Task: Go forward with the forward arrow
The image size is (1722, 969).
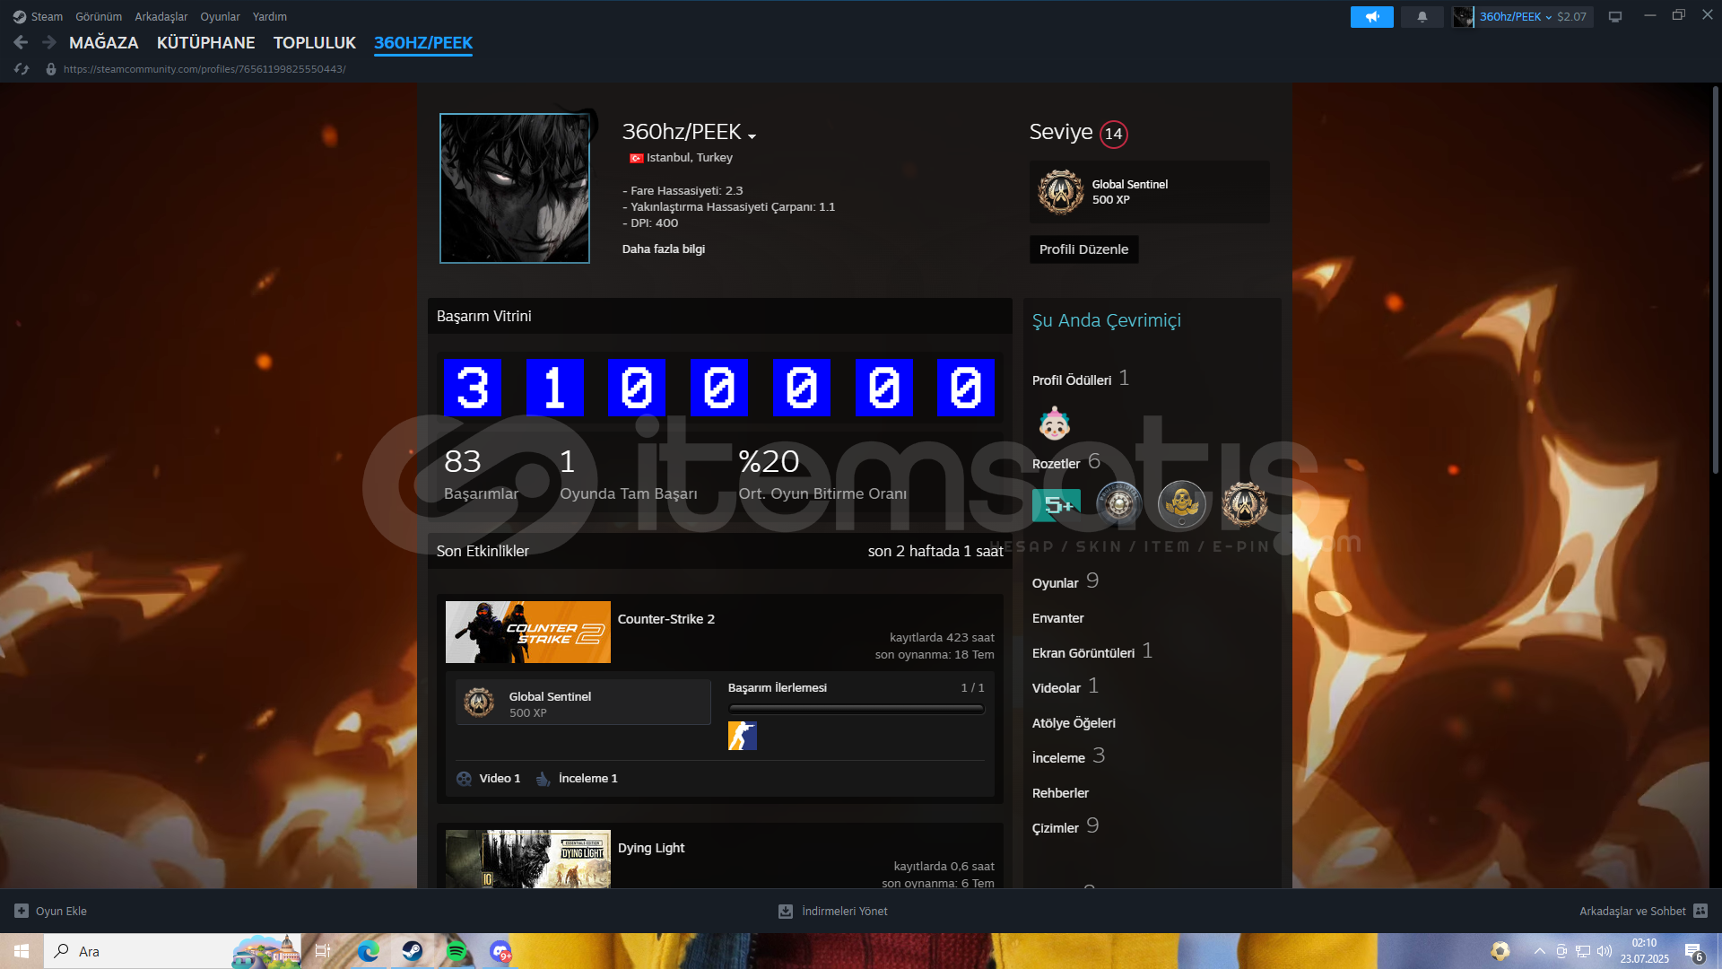Action: [x=49, y=42]
